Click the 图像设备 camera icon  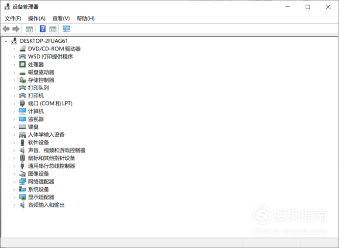23,174
